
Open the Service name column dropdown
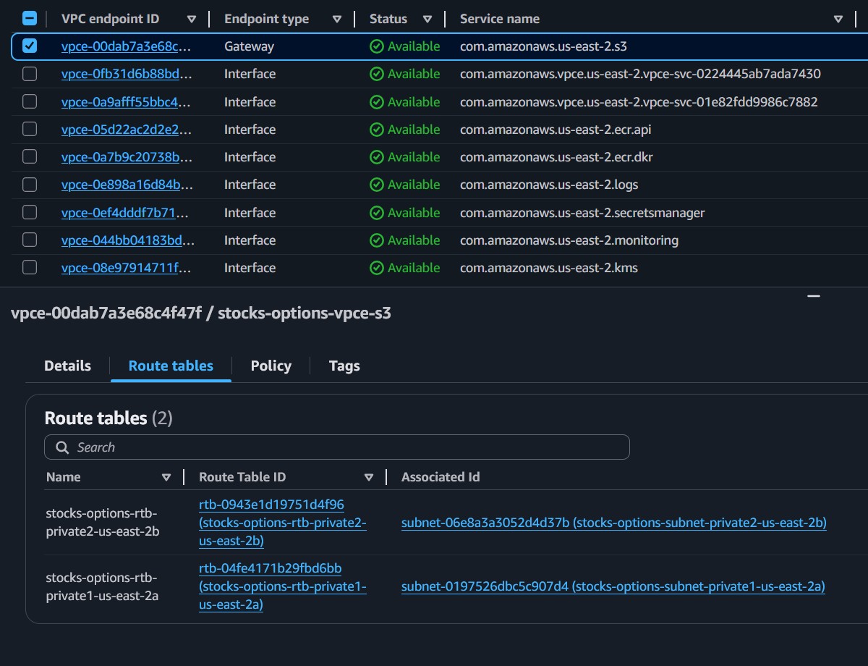click(x=839, y=19)
